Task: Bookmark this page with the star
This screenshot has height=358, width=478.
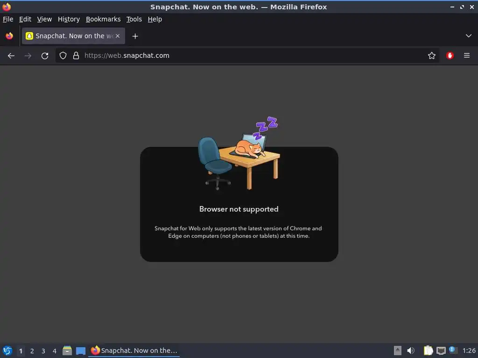Action: (432, 56)
